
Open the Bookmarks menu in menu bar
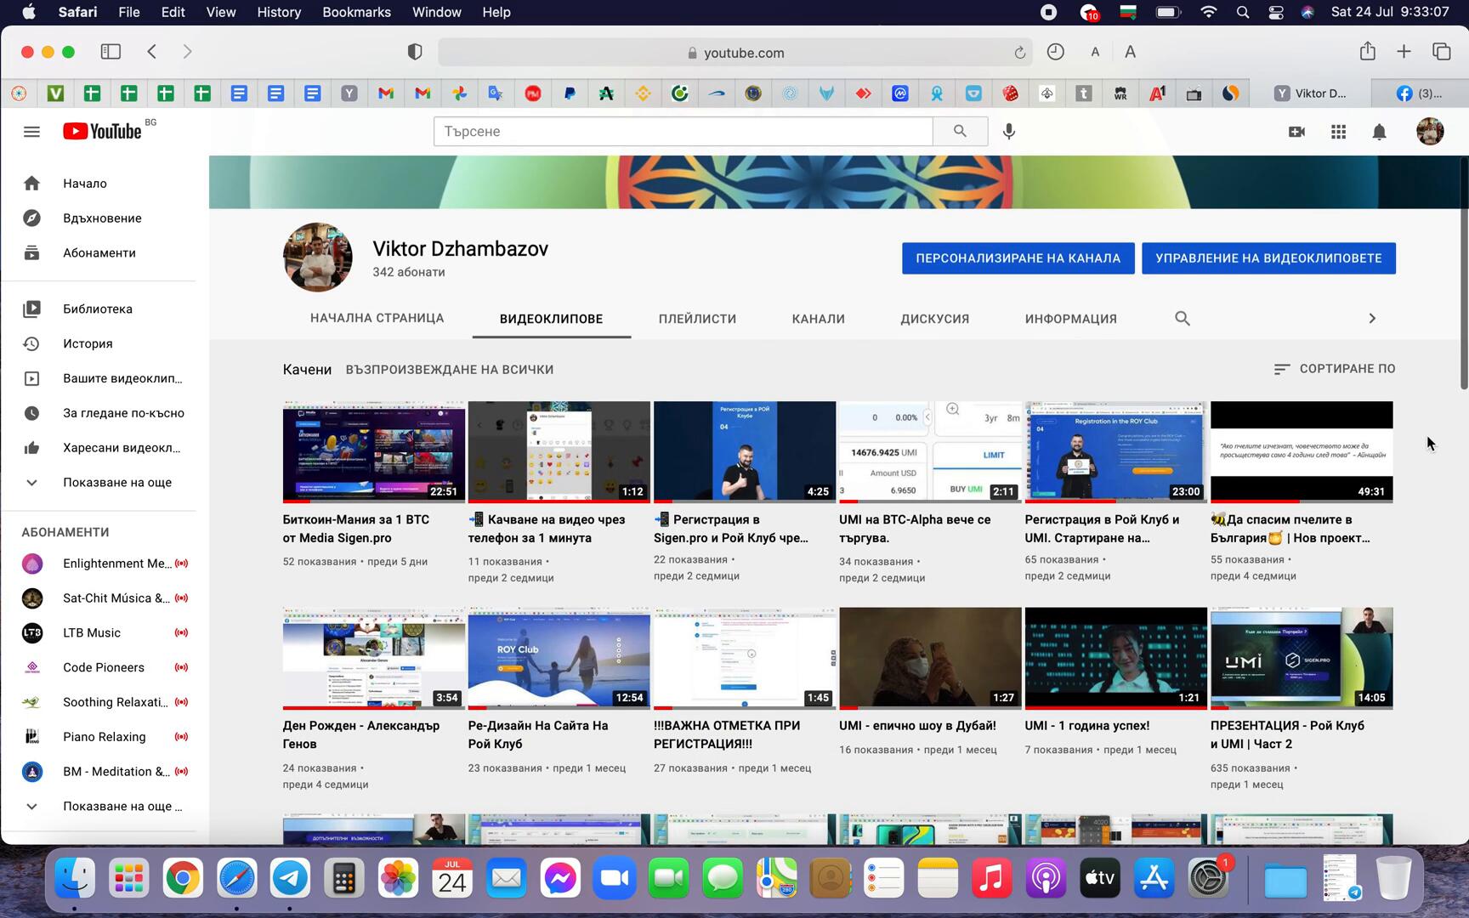point(356,12)
